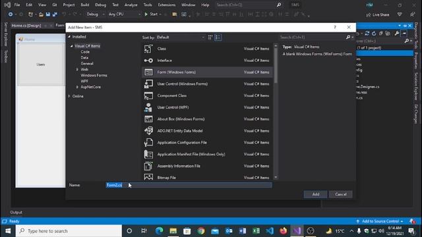Select the General category
The width and height of the screenshot is (422, 237).
[87, 64]
